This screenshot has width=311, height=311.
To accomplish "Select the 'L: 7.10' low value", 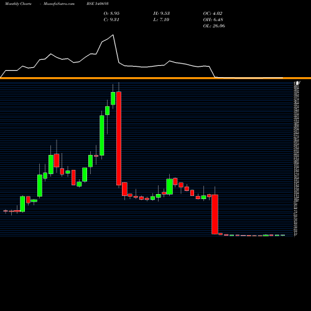I will 161,20.
